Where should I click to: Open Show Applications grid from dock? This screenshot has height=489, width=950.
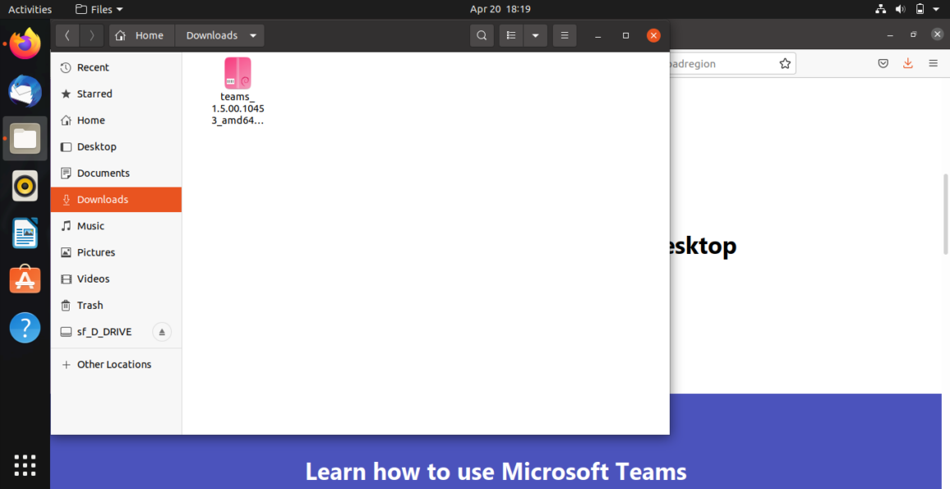click(x=25, y=465)
